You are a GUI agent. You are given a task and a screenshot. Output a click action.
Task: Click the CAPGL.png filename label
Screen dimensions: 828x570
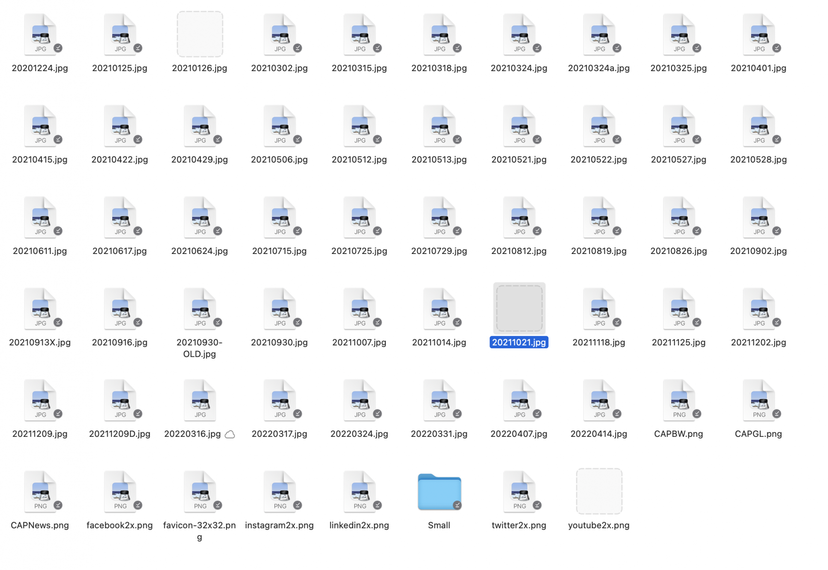pyautogui.click(x=758, y=434)
